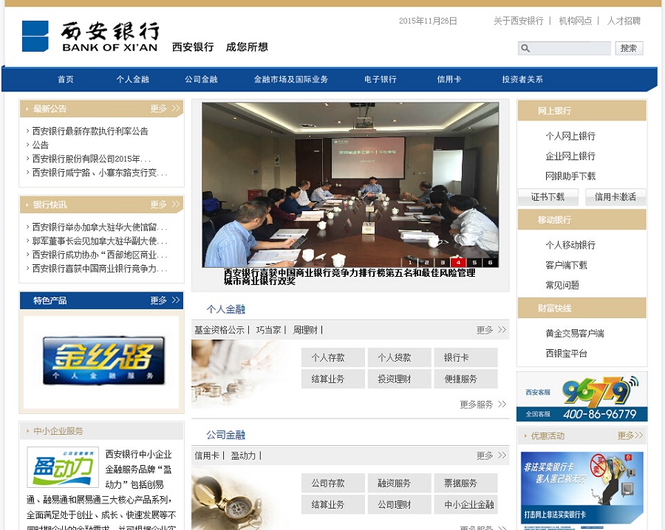The width and height of the screenshot is (665, 530).
Task: Open 电子银行 navigation menu
Action: tap(381, 79)
